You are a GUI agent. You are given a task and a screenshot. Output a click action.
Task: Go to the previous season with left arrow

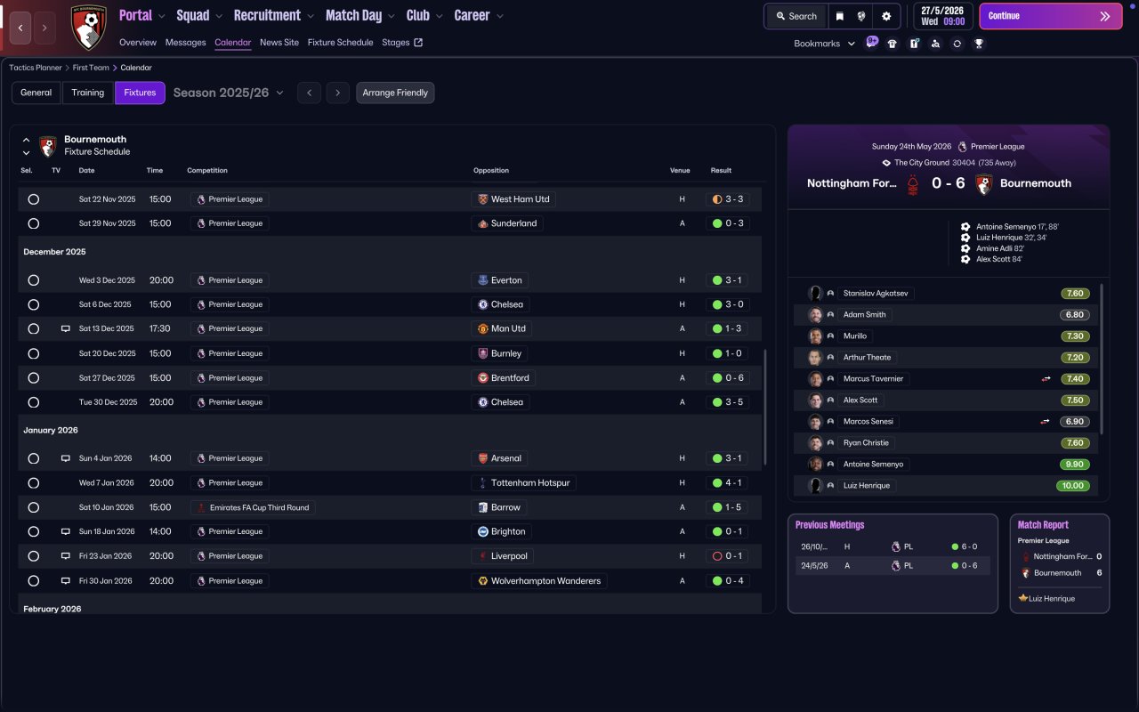point(309,93)
